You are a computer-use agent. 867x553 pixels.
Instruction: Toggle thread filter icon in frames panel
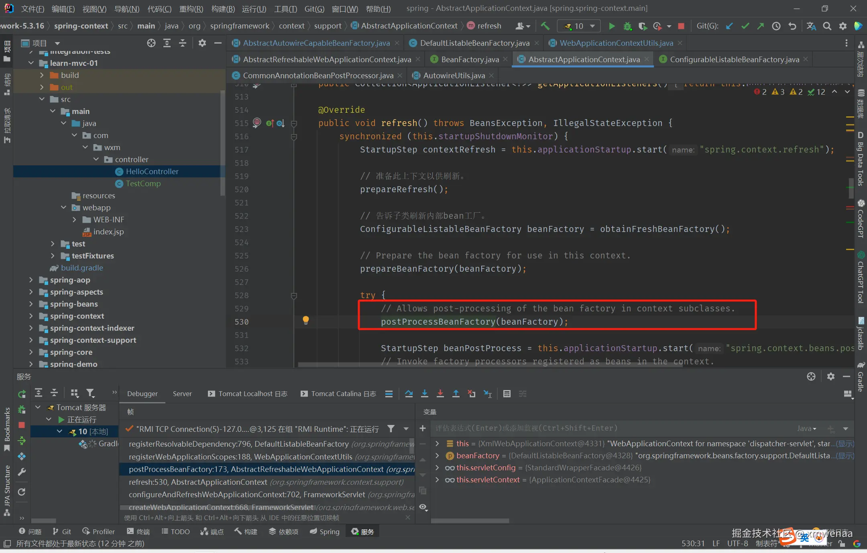pos(391,429)
